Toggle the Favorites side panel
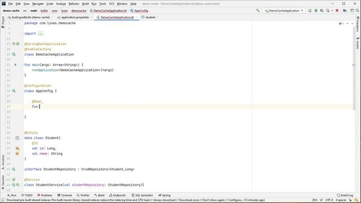Viewport: 361px width, 203px height. click(3, 182)
